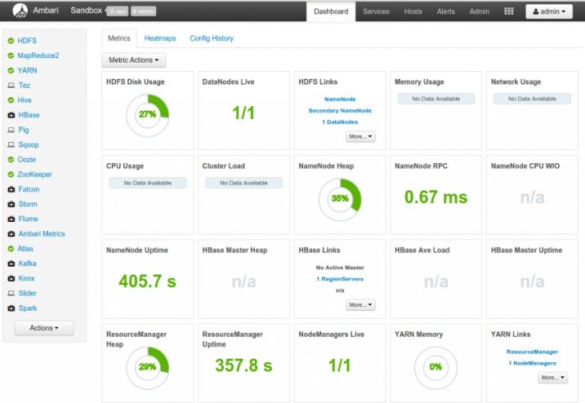Expand More dropdown in HBase Links

(x=360, y=304)
